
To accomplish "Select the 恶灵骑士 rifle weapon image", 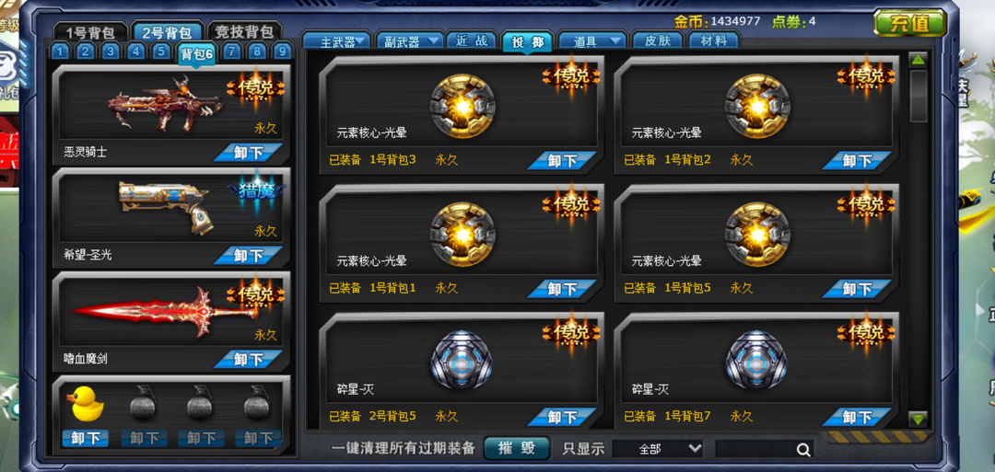I will [x=166, y=104].
